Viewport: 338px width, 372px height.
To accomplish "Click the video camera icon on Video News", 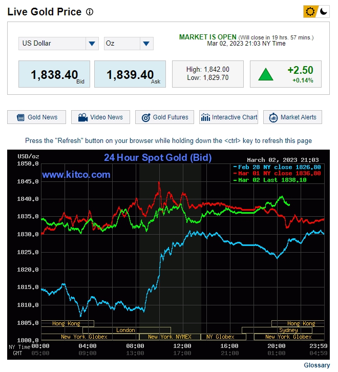I will click(83, 117).
